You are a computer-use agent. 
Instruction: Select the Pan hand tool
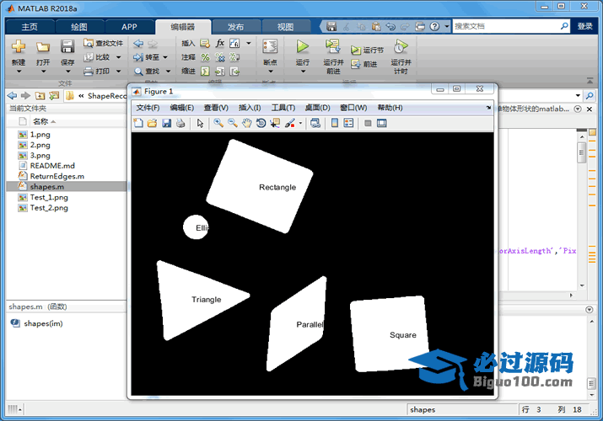click(x=246, y=123)
